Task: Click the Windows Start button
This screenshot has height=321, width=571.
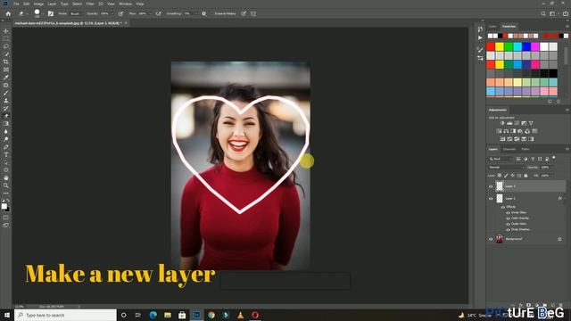Action: coord(7,315)
